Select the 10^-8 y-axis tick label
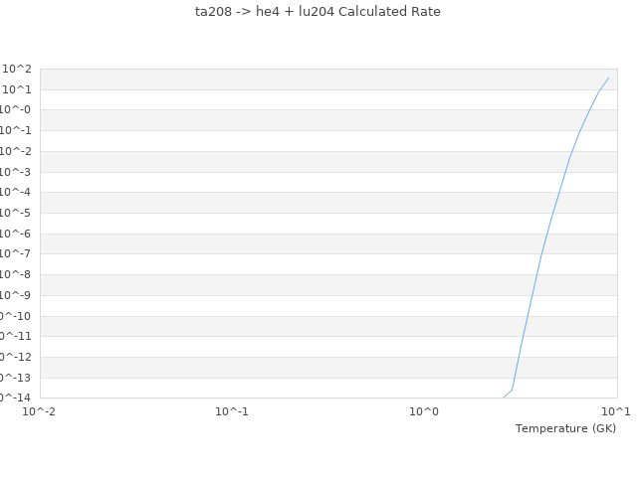 pos(16,274)
